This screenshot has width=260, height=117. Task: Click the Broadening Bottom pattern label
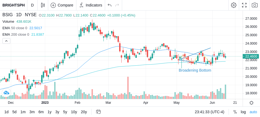pyautogui.click(x=195, y=70)
